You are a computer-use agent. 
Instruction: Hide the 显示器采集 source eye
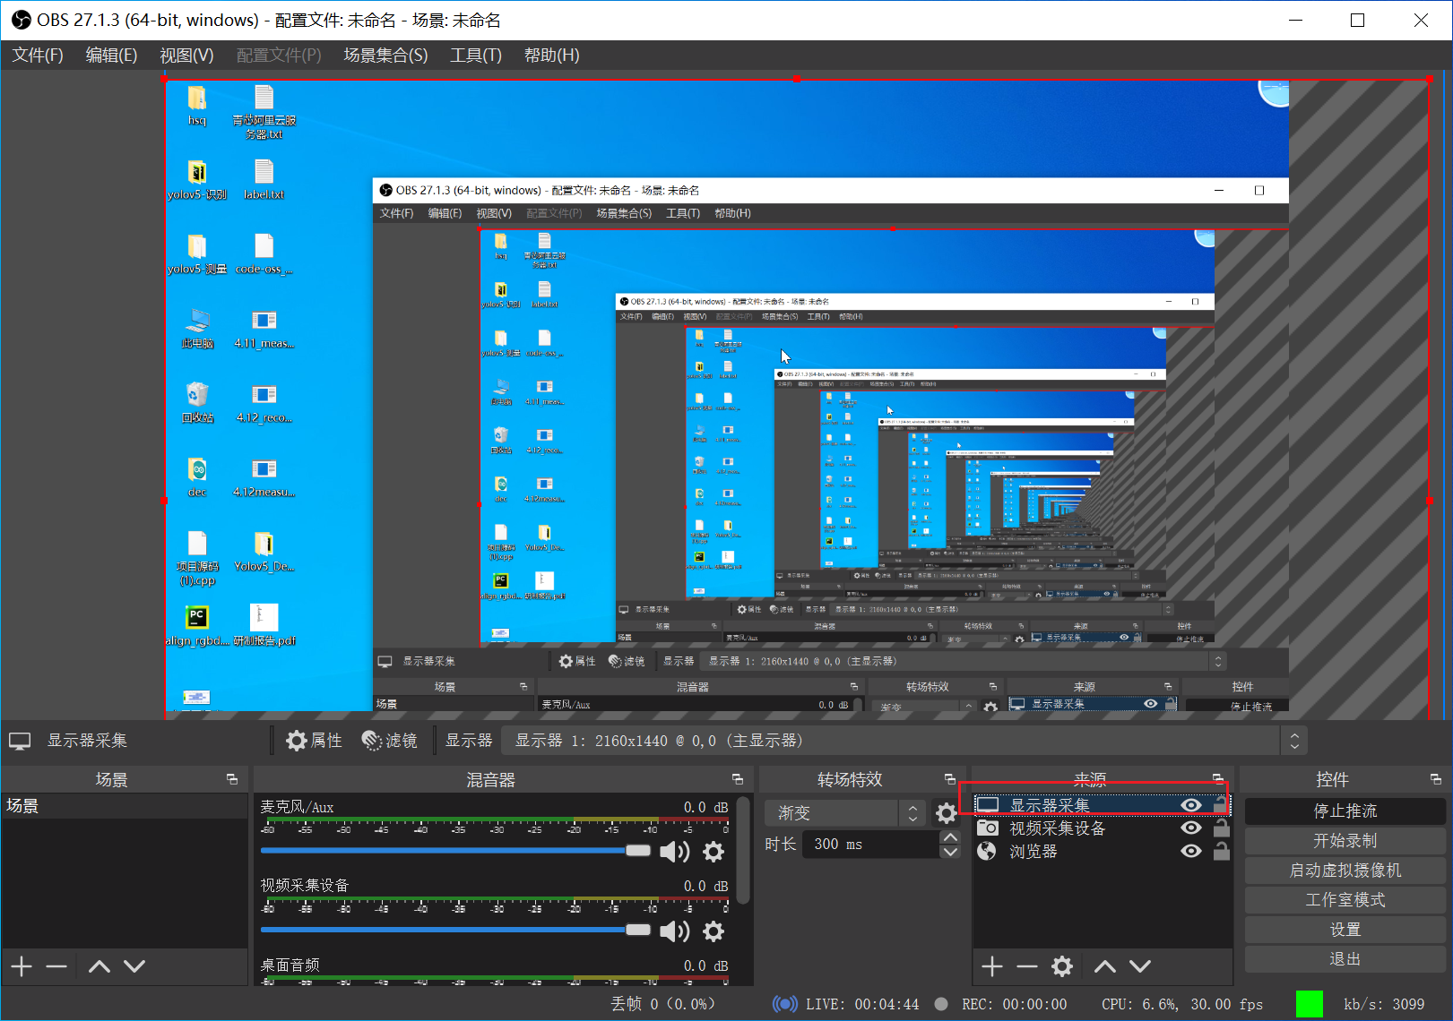(1191, 805)
